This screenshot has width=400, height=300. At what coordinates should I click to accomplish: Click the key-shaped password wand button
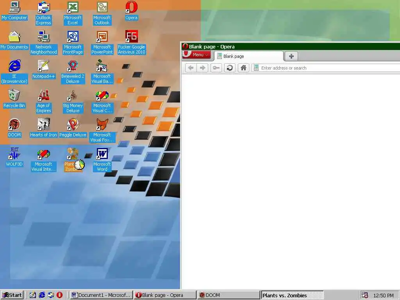click(216, 68)
